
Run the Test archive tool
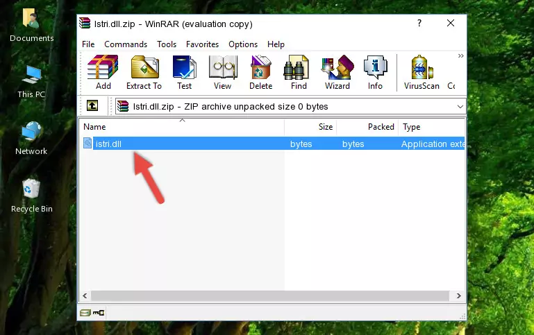pos(184,72)
